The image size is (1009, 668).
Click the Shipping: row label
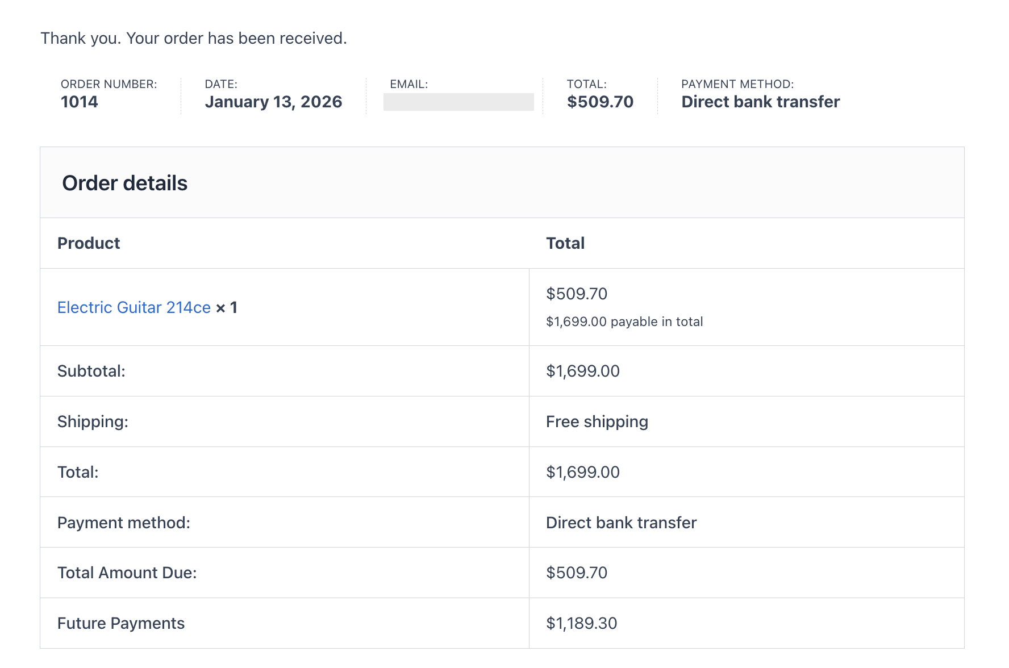[93, 421]
